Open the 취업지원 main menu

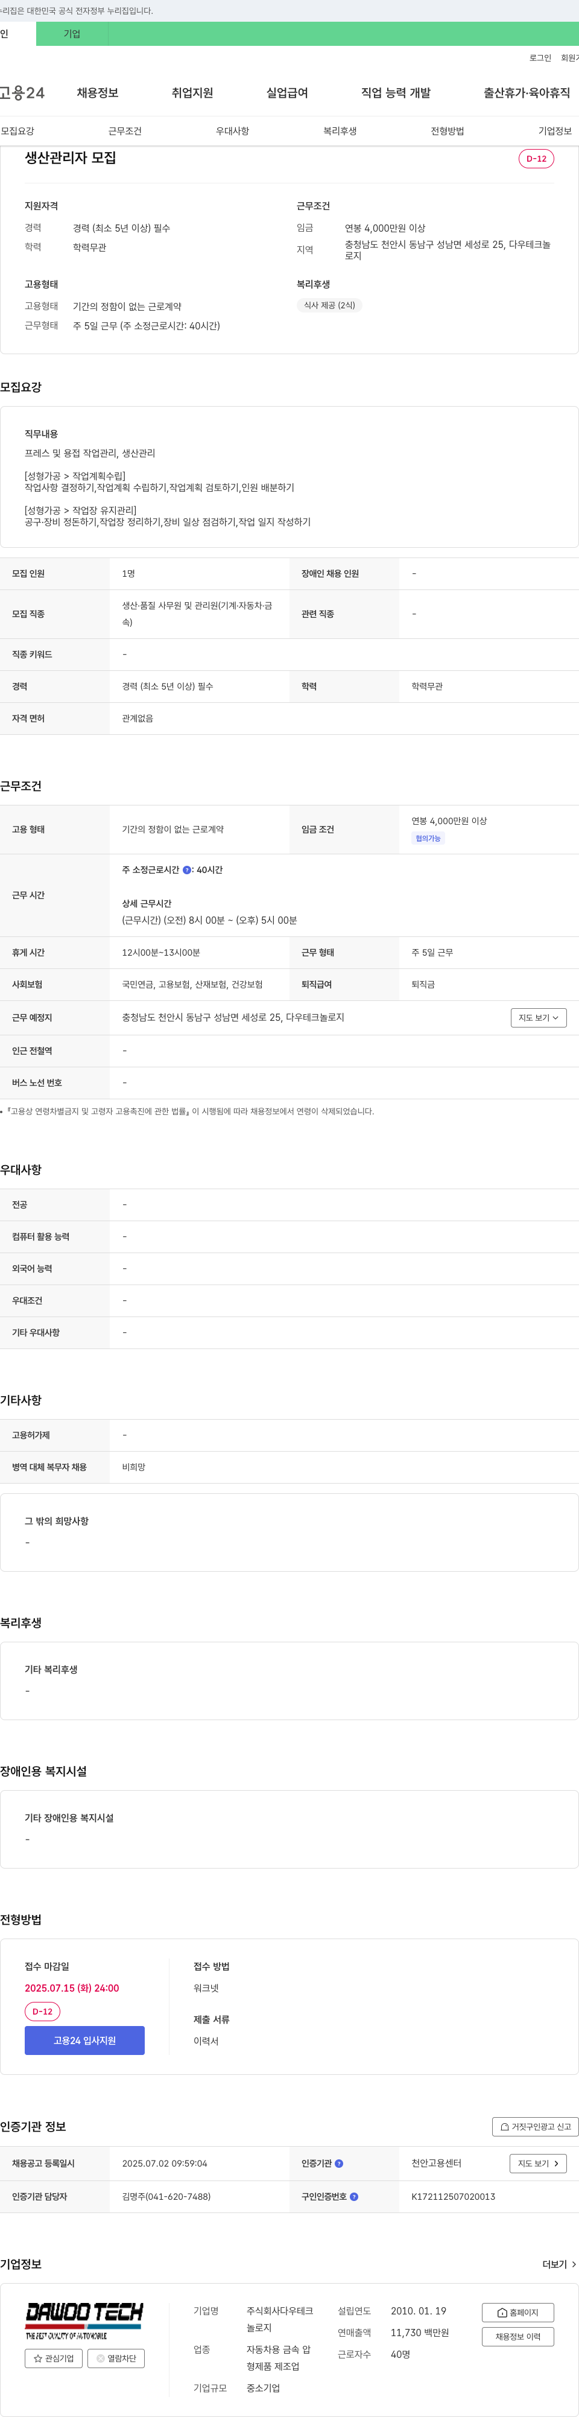[x=192, y=93]
